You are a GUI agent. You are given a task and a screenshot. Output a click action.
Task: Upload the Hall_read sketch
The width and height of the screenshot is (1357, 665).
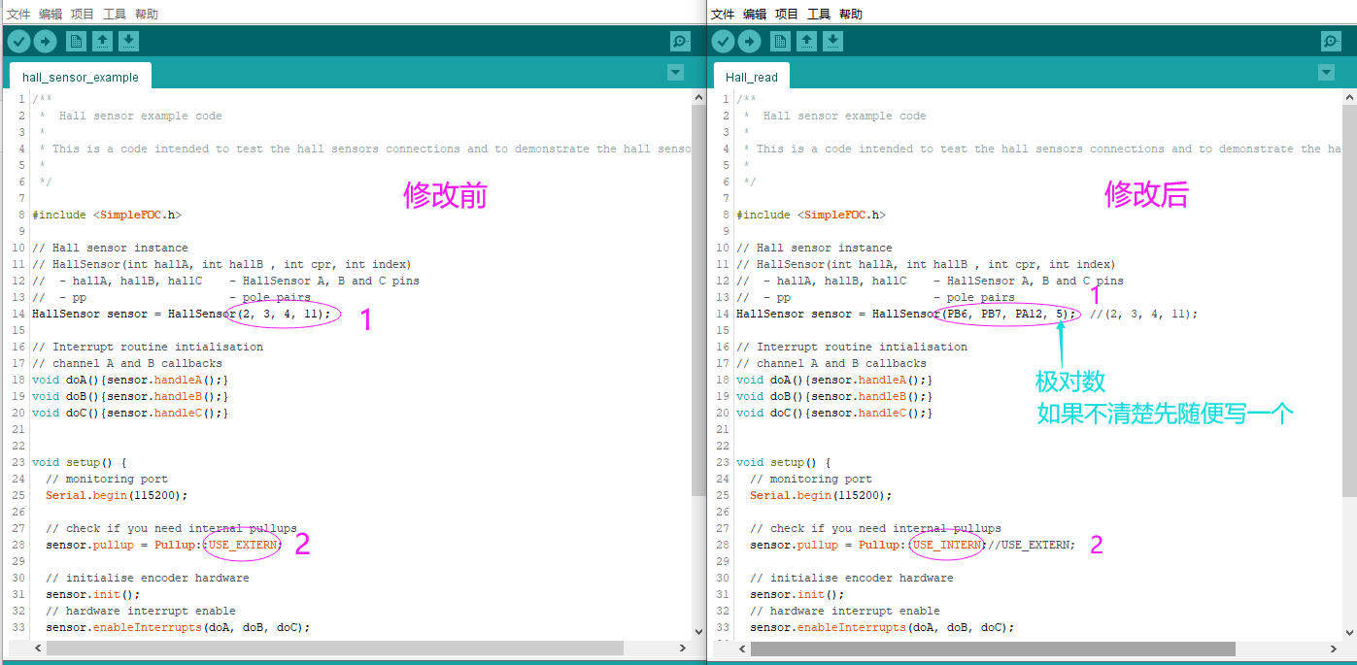(749, 41)
